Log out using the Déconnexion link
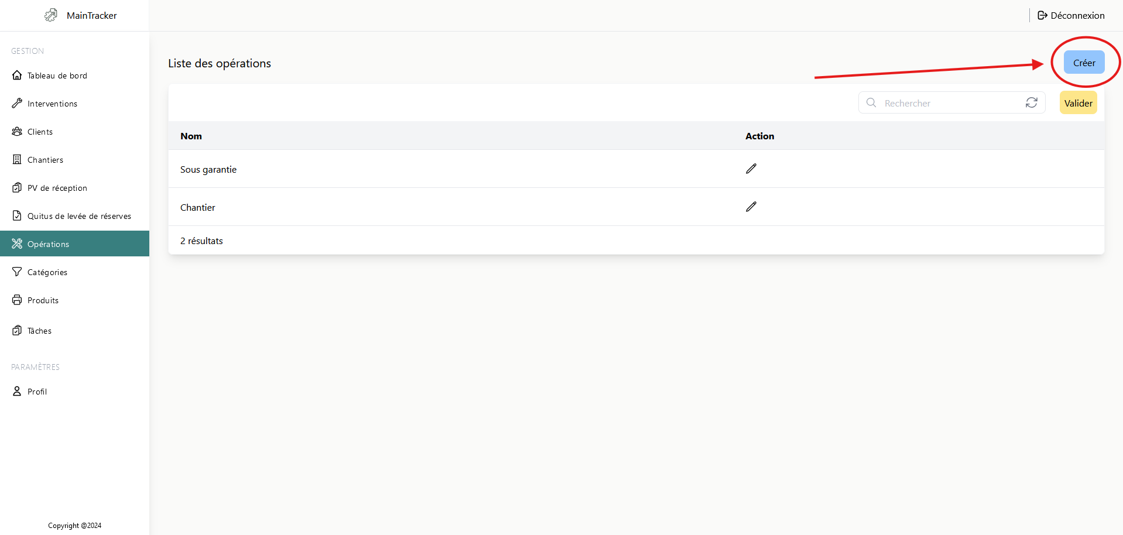Viewport: 1123px width, 535px height. click(x=1071, y=15)
